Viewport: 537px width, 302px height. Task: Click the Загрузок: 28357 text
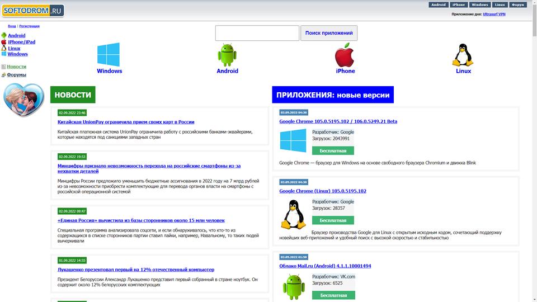pos(328,208)
